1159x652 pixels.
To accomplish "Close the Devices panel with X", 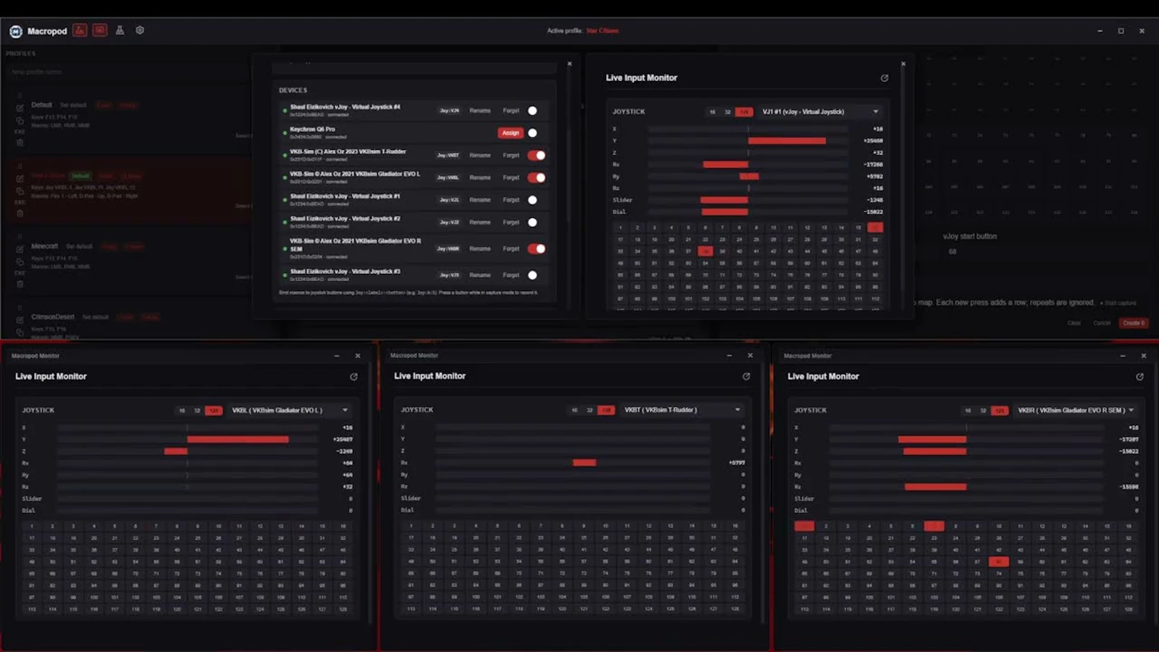I will point(569,64).
